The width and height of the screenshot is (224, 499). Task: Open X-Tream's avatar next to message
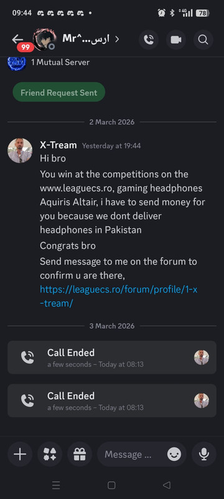pos(20,150)
